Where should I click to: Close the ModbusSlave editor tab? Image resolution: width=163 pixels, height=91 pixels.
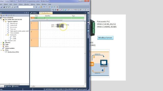point(51,13)
